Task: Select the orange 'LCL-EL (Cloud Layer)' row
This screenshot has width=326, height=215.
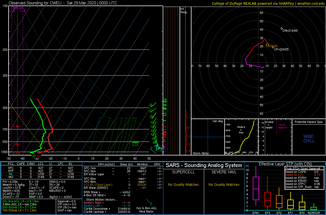Action: click(123, 185)
